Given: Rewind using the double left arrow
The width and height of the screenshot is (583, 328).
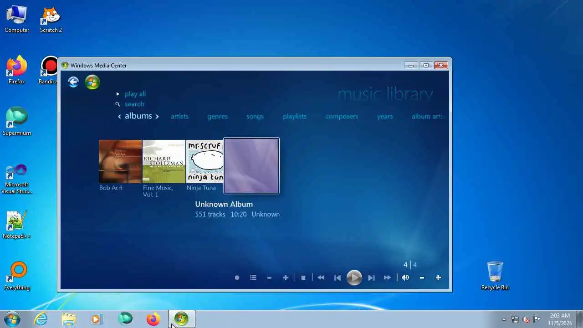Looking at the screenshot, I should [x=321, y=277].
